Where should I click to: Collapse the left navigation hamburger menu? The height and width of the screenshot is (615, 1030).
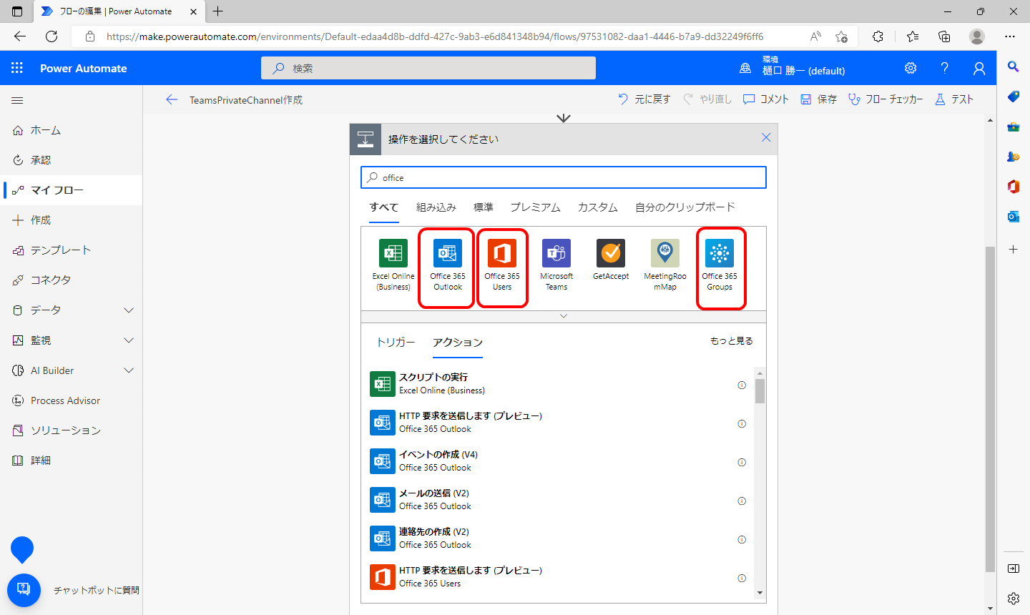(x=17, y=100)
